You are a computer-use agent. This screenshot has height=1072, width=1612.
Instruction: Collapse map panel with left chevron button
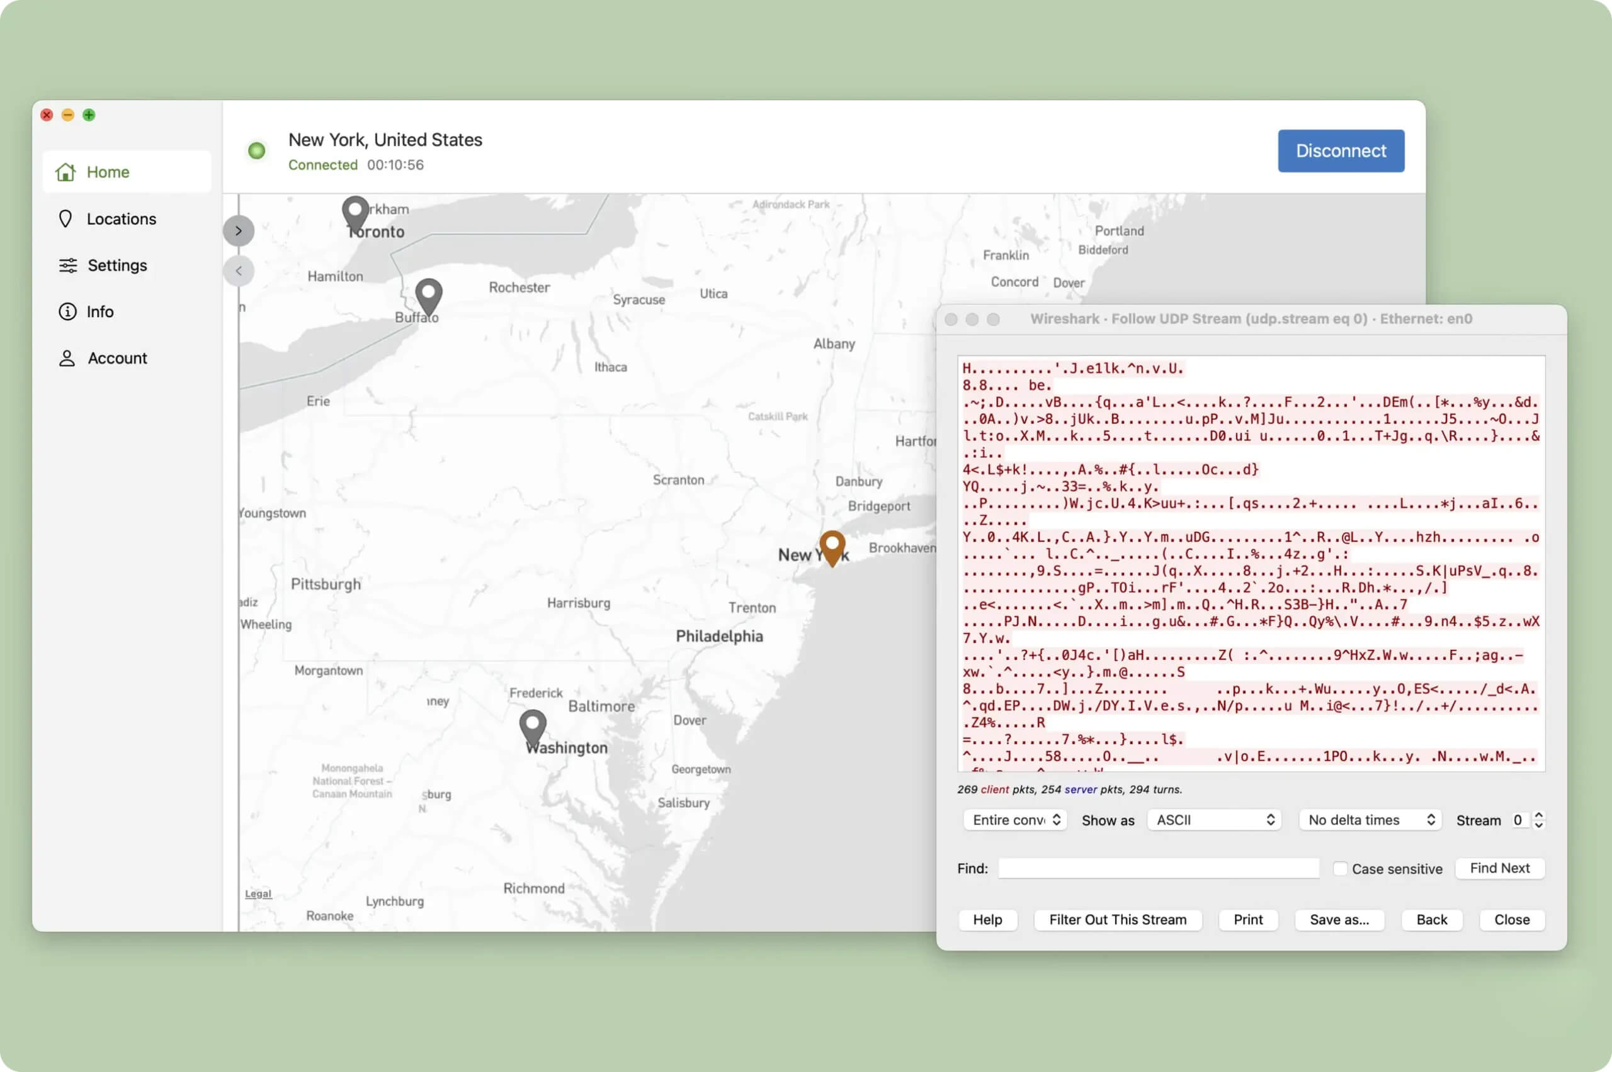[x=238, y=271]
